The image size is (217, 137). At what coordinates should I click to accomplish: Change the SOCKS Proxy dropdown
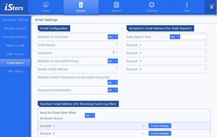click(x=113, y=61)
